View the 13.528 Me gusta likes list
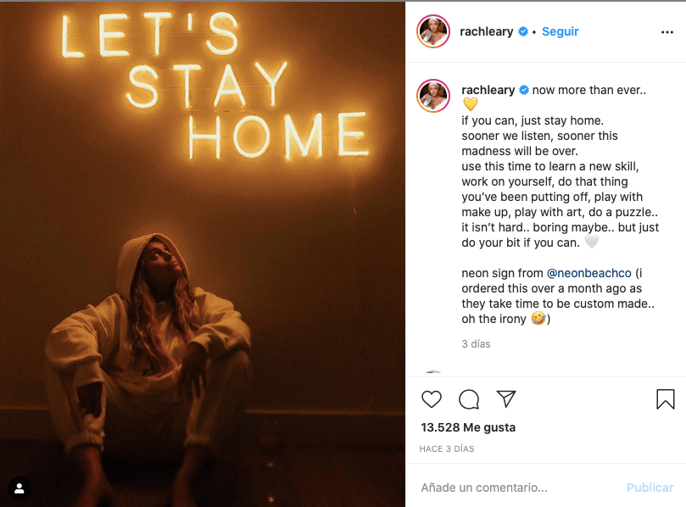This screenshot has height=507, width=686. (468, 427)
